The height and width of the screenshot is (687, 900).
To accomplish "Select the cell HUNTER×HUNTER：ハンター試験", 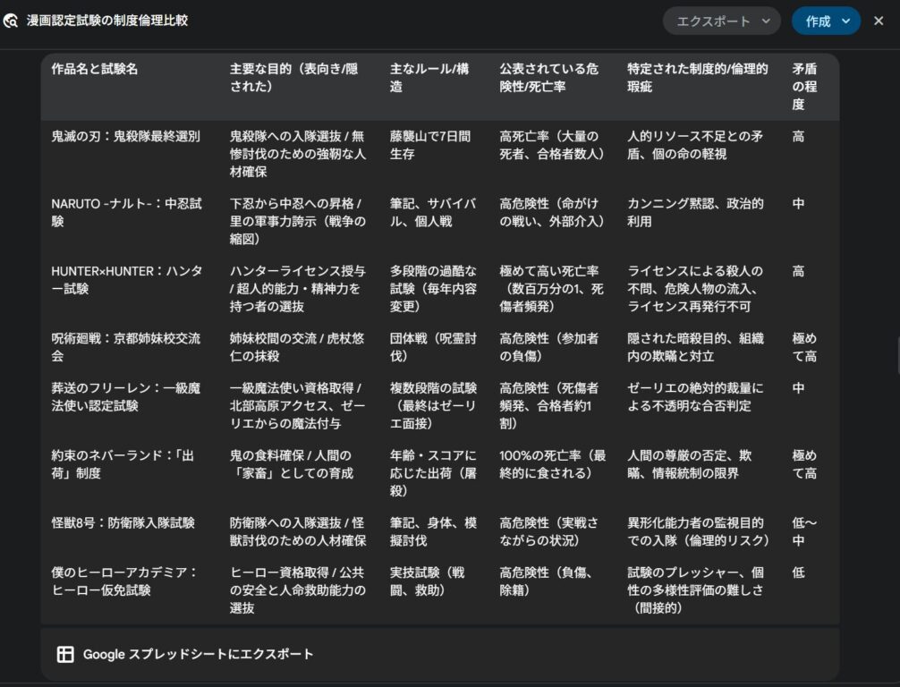I will 126,279.
